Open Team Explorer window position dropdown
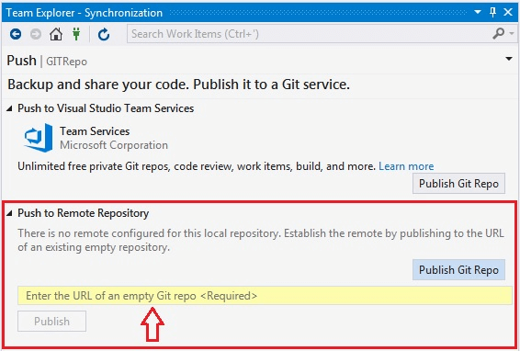The width and height of the screenshot is (520, 351). (478, 12)
